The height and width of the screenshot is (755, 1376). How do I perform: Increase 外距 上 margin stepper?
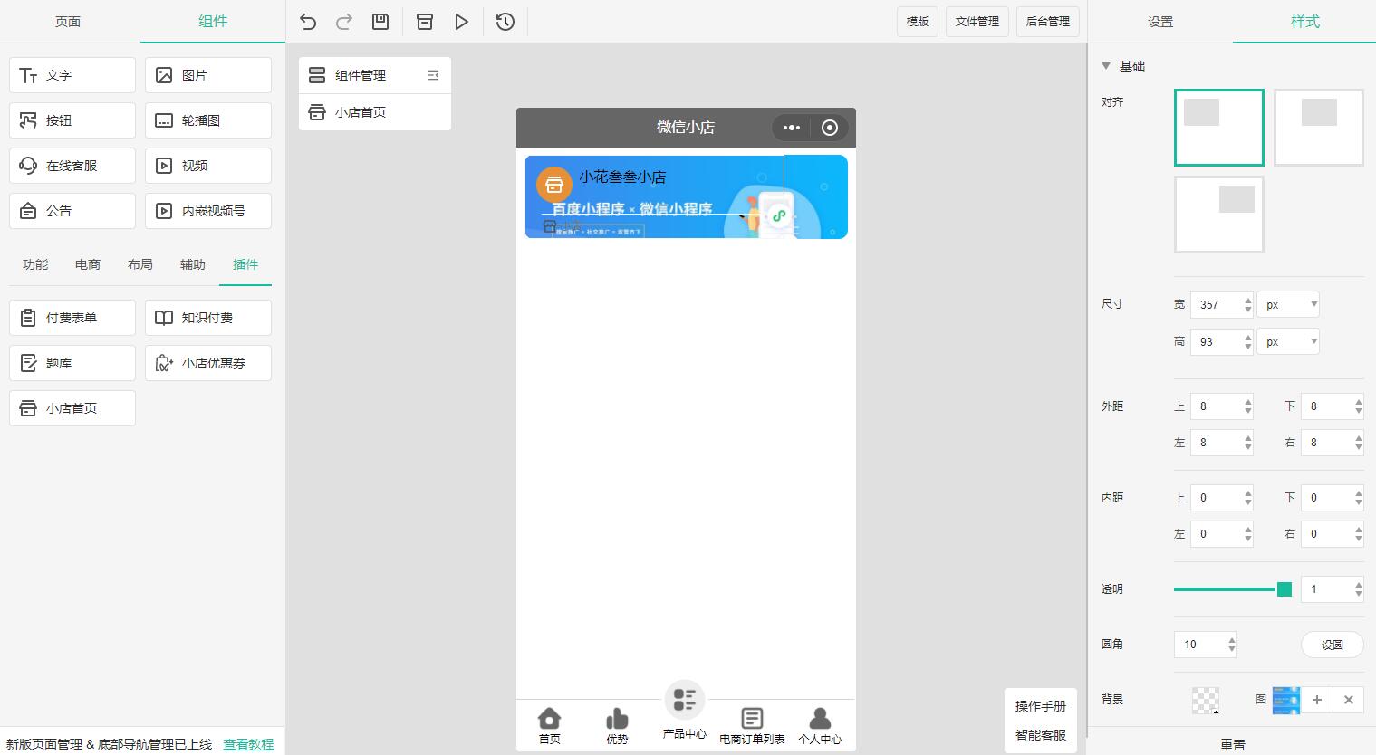[1248, 402]
